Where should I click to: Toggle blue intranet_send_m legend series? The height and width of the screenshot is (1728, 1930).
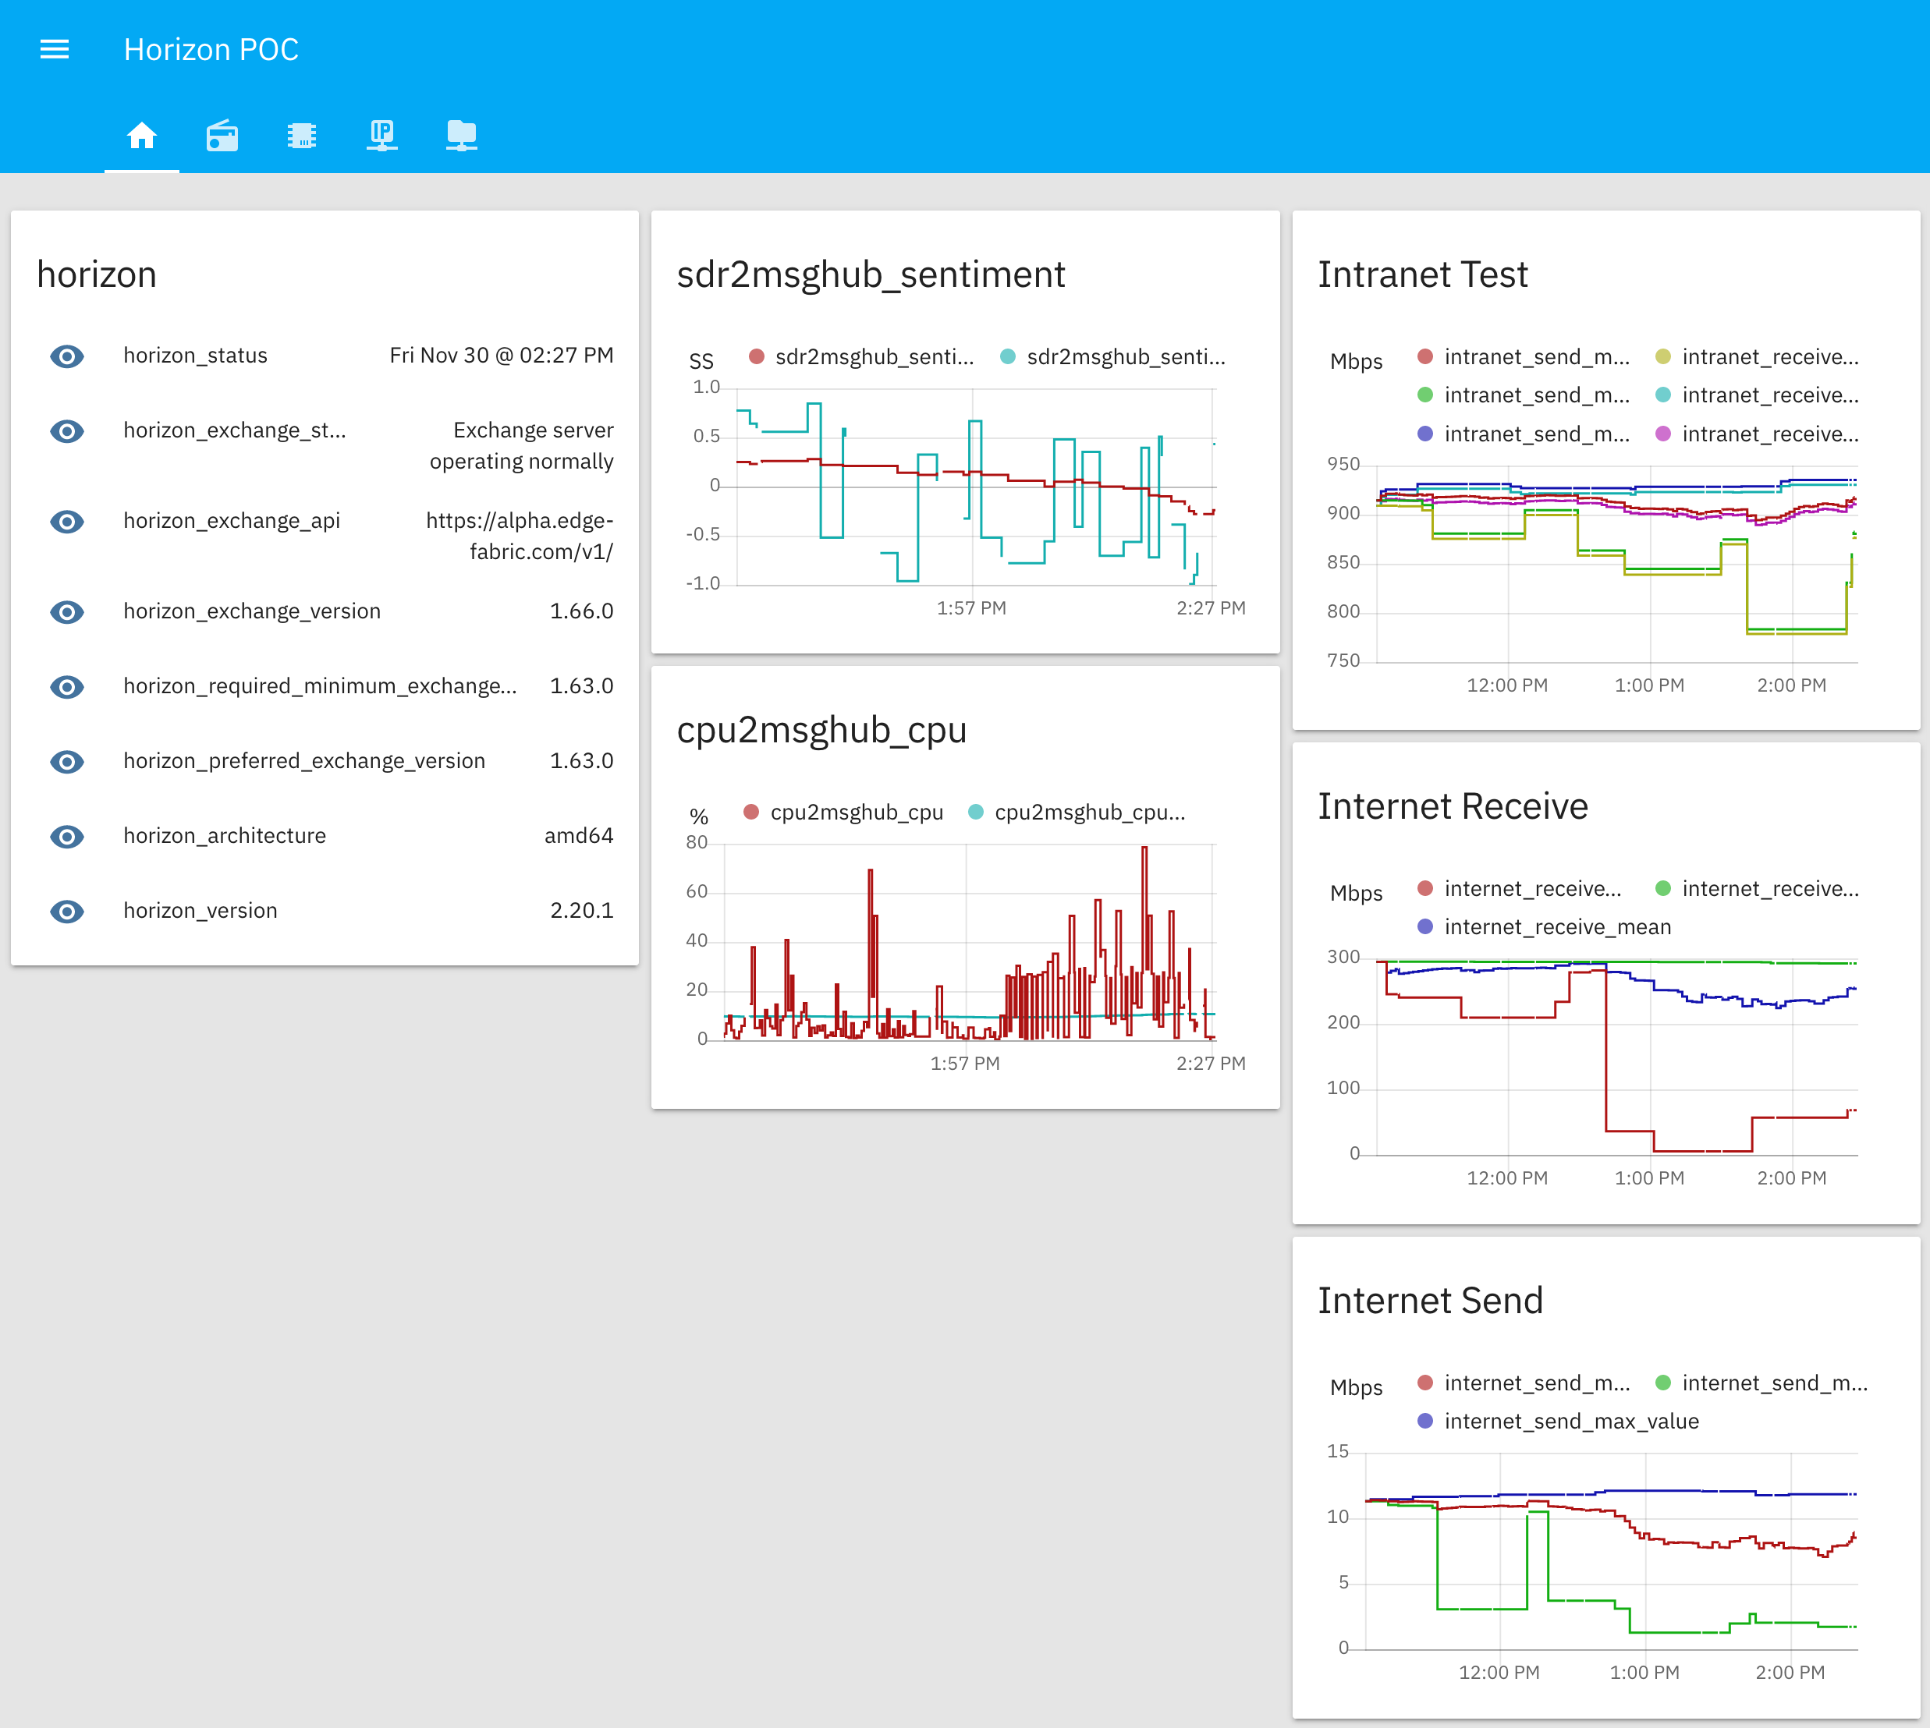tap(1524, 434)
